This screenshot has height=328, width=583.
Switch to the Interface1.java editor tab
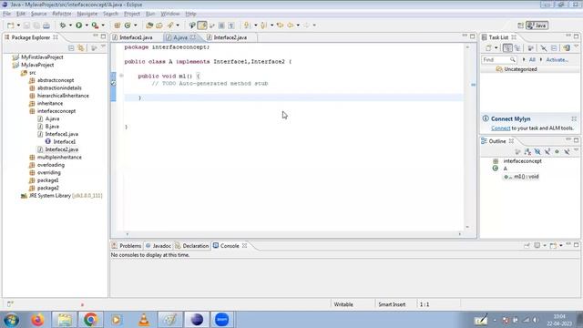[136, 37]
